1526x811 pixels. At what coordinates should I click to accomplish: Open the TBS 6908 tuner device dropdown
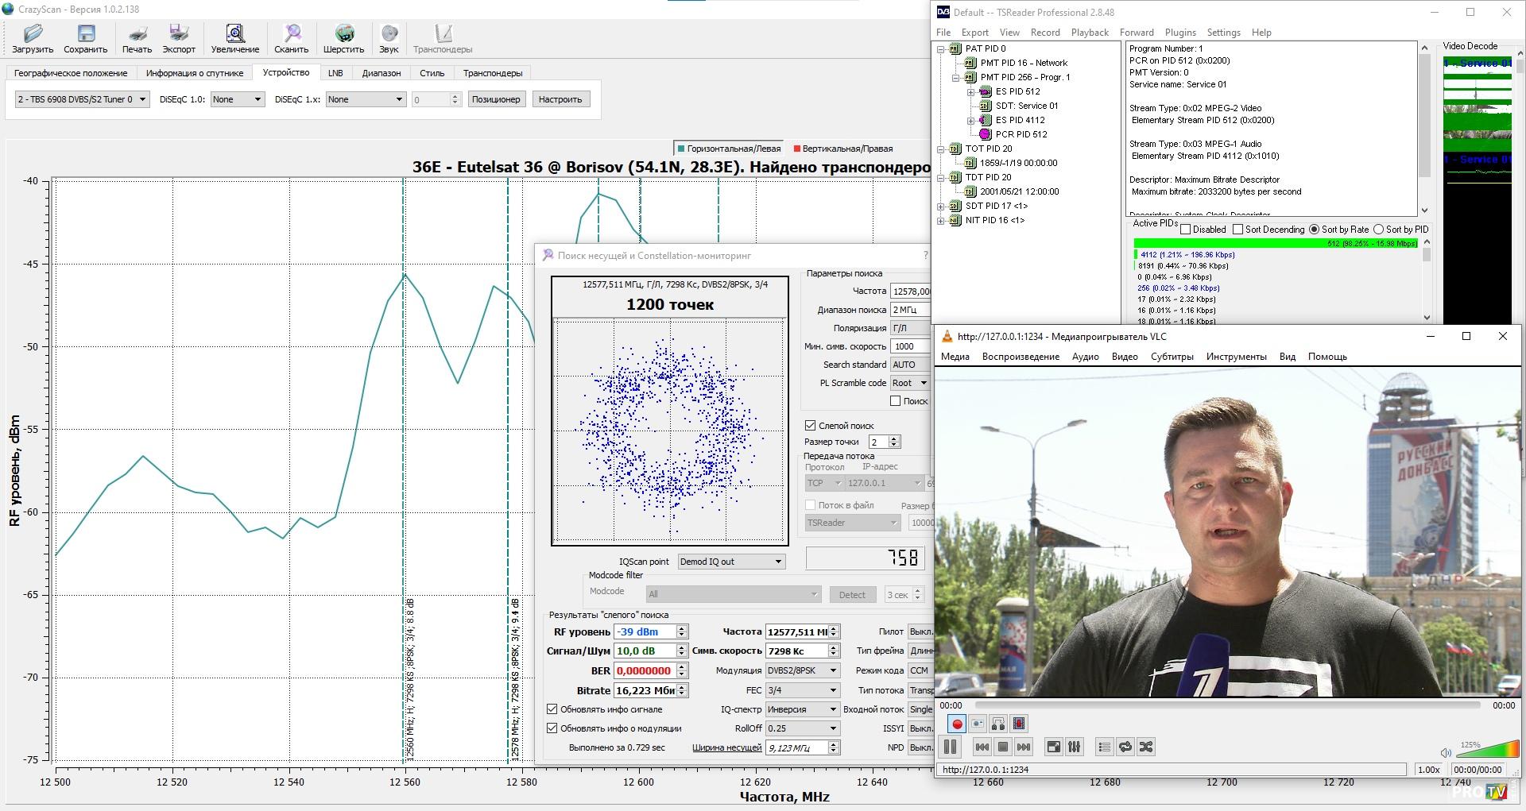82,99
